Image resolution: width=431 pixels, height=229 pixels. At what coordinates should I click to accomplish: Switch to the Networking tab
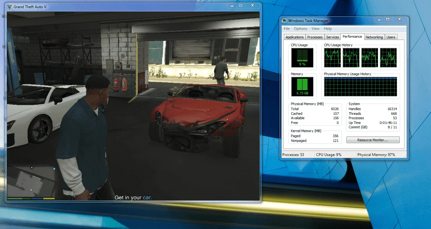coord(374,37)
